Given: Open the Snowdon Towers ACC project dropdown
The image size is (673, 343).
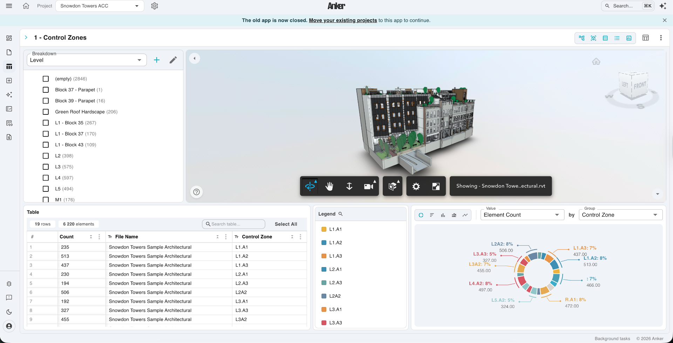Looking at the screenshot, I should [100, 6].
